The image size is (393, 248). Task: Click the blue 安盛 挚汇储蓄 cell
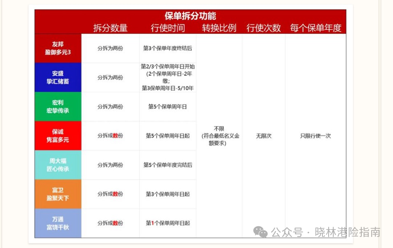(x=58, y=77)
